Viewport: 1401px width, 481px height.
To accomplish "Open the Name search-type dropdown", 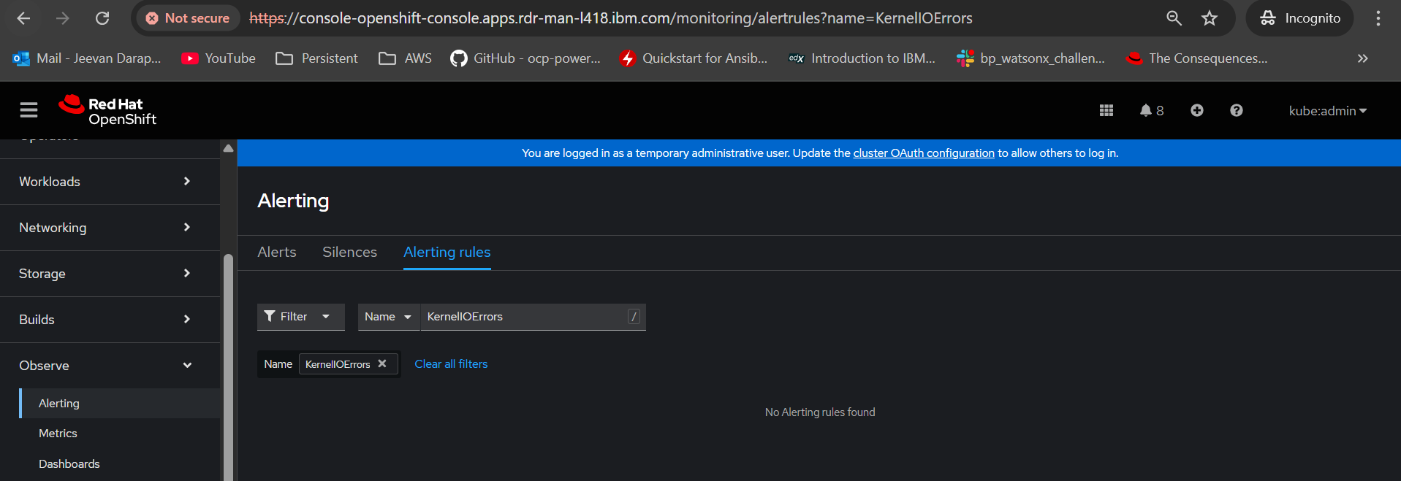I will click(x=388, y=317).
